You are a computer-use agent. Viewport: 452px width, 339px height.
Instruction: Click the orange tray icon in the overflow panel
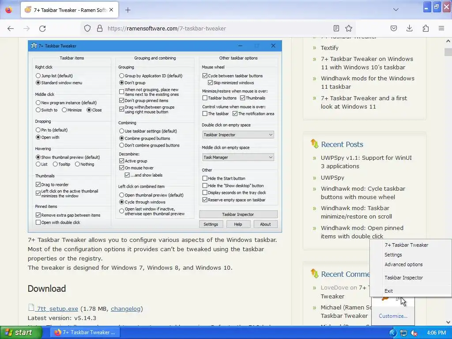(385, 298)
